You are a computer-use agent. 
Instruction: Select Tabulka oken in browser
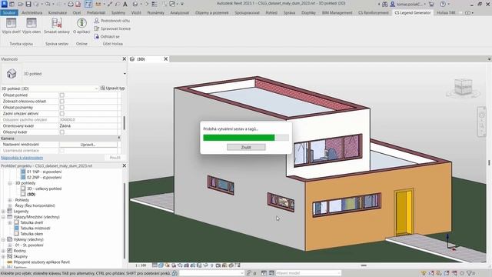32,234
